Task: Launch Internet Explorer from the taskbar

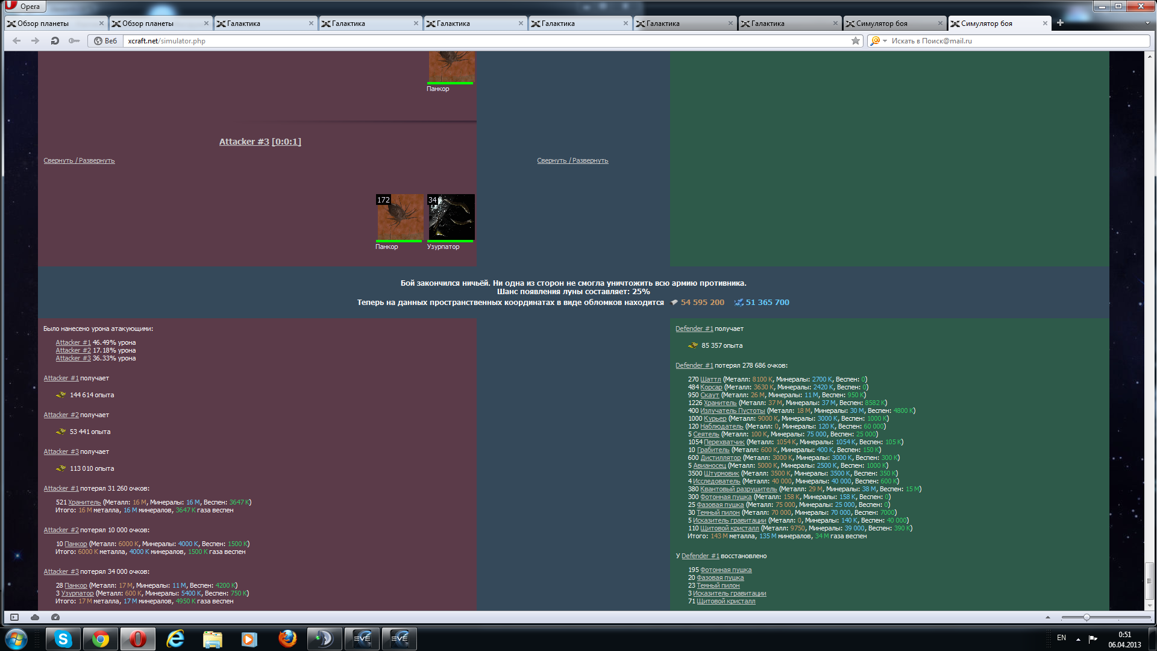Action: point(175,639)
